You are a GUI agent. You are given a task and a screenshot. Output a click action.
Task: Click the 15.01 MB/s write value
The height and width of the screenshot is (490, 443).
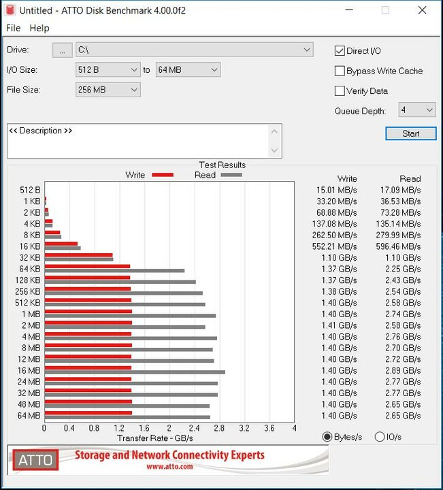click(x=336, y=190)
